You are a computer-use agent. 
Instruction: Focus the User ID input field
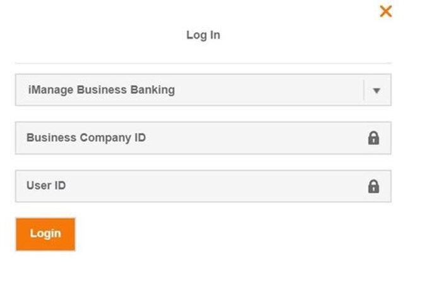203,186
